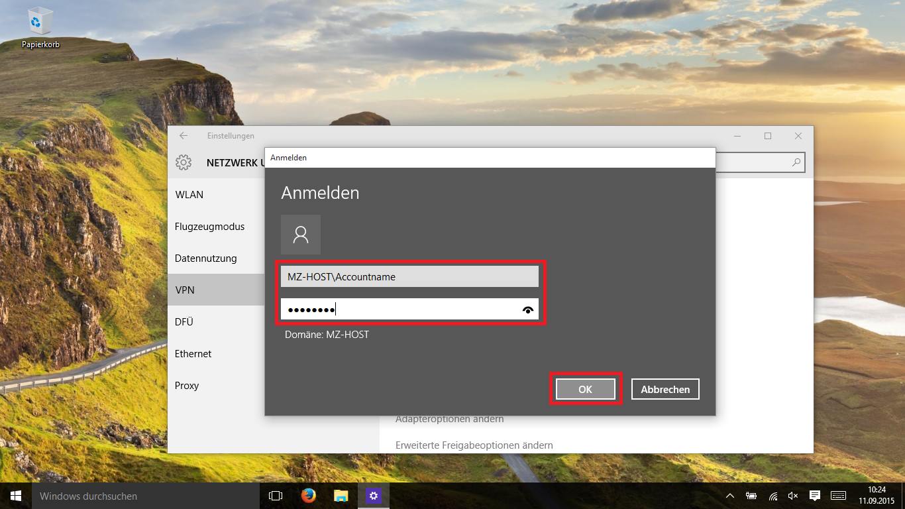Confirm sign-in with OK button
This screenshot has height=509, width=905.
pyautogui.click(x=585, y=389)
